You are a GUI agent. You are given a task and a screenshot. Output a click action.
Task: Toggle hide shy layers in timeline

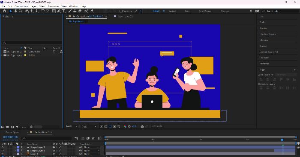(x=83, y=138)
